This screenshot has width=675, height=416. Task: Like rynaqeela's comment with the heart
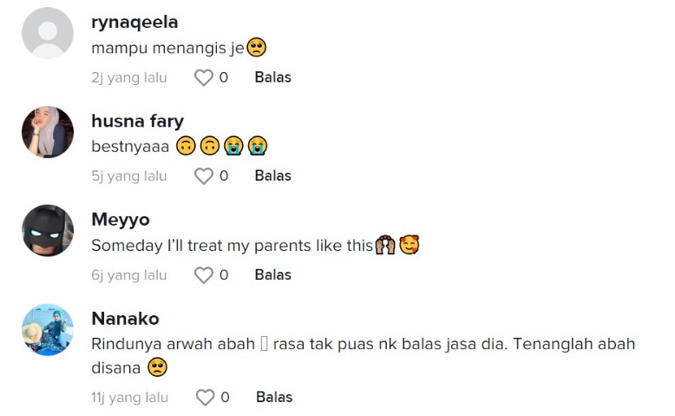(x=204, y=77)
